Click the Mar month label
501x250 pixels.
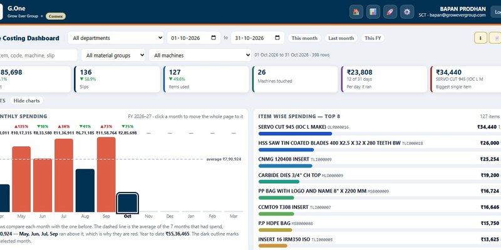(x=234, y=216)
